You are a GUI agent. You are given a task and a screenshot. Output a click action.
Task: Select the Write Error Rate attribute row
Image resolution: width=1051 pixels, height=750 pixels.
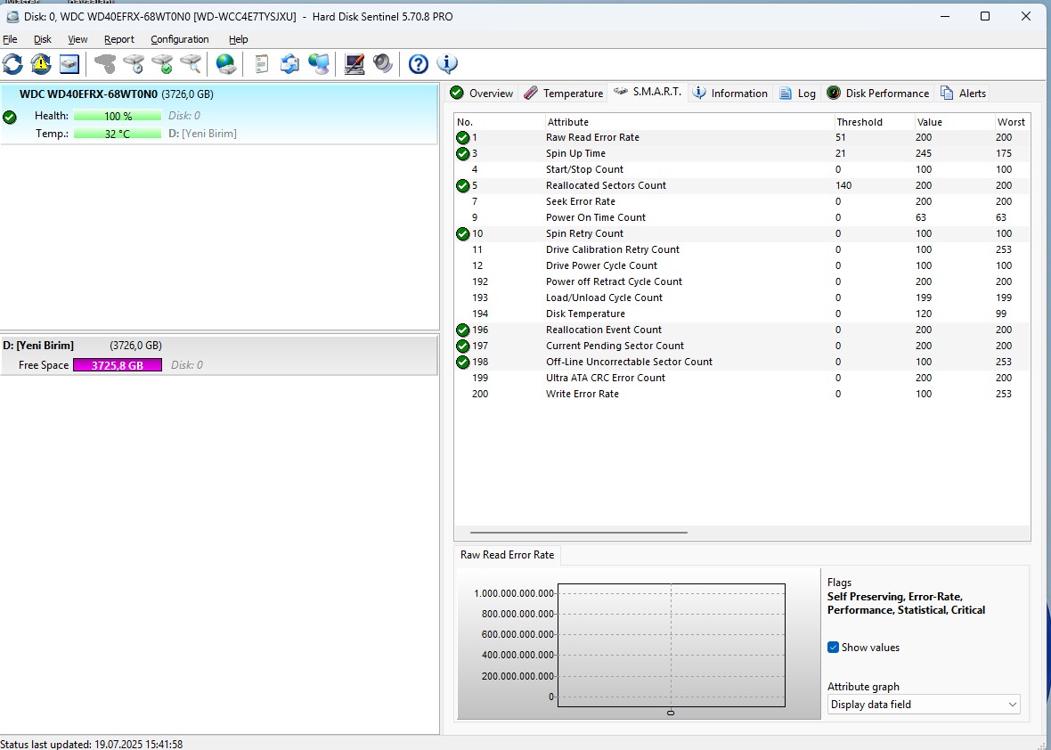[x=742, y=394]
